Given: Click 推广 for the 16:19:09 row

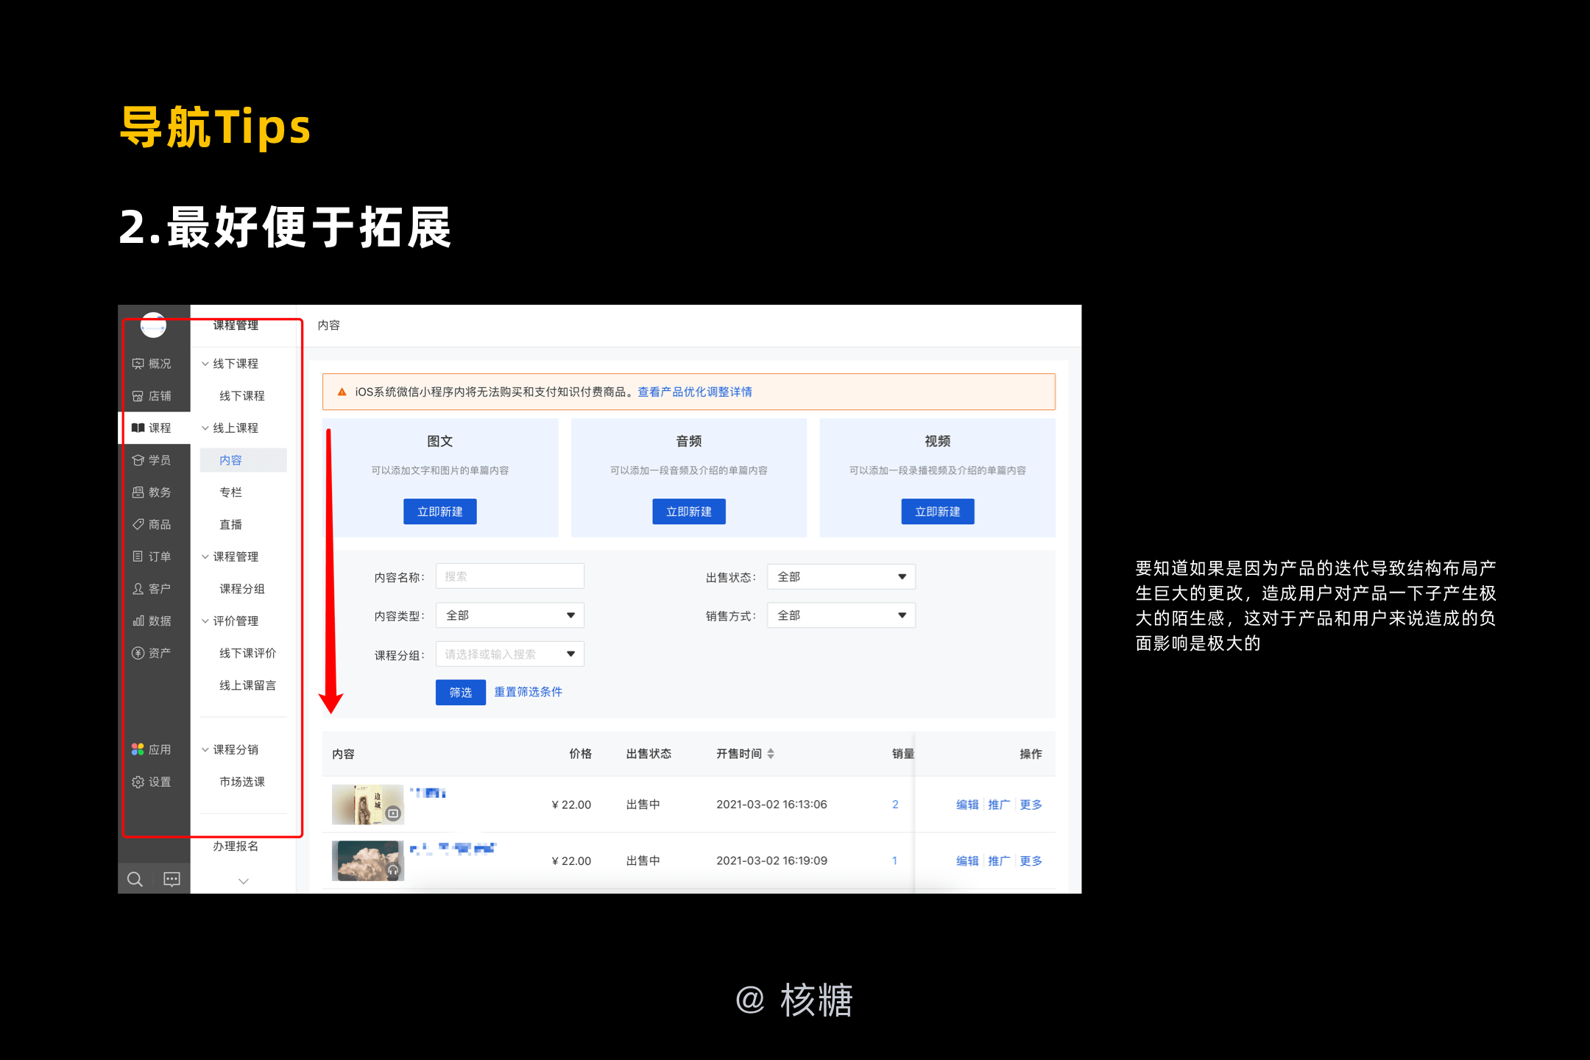Looking at the screenshot, I should coord(999,861).
